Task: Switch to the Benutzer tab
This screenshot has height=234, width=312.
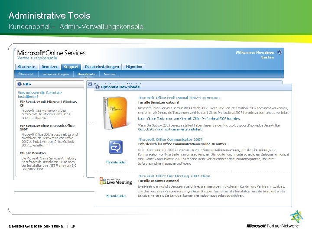Action: click(49, 67)
